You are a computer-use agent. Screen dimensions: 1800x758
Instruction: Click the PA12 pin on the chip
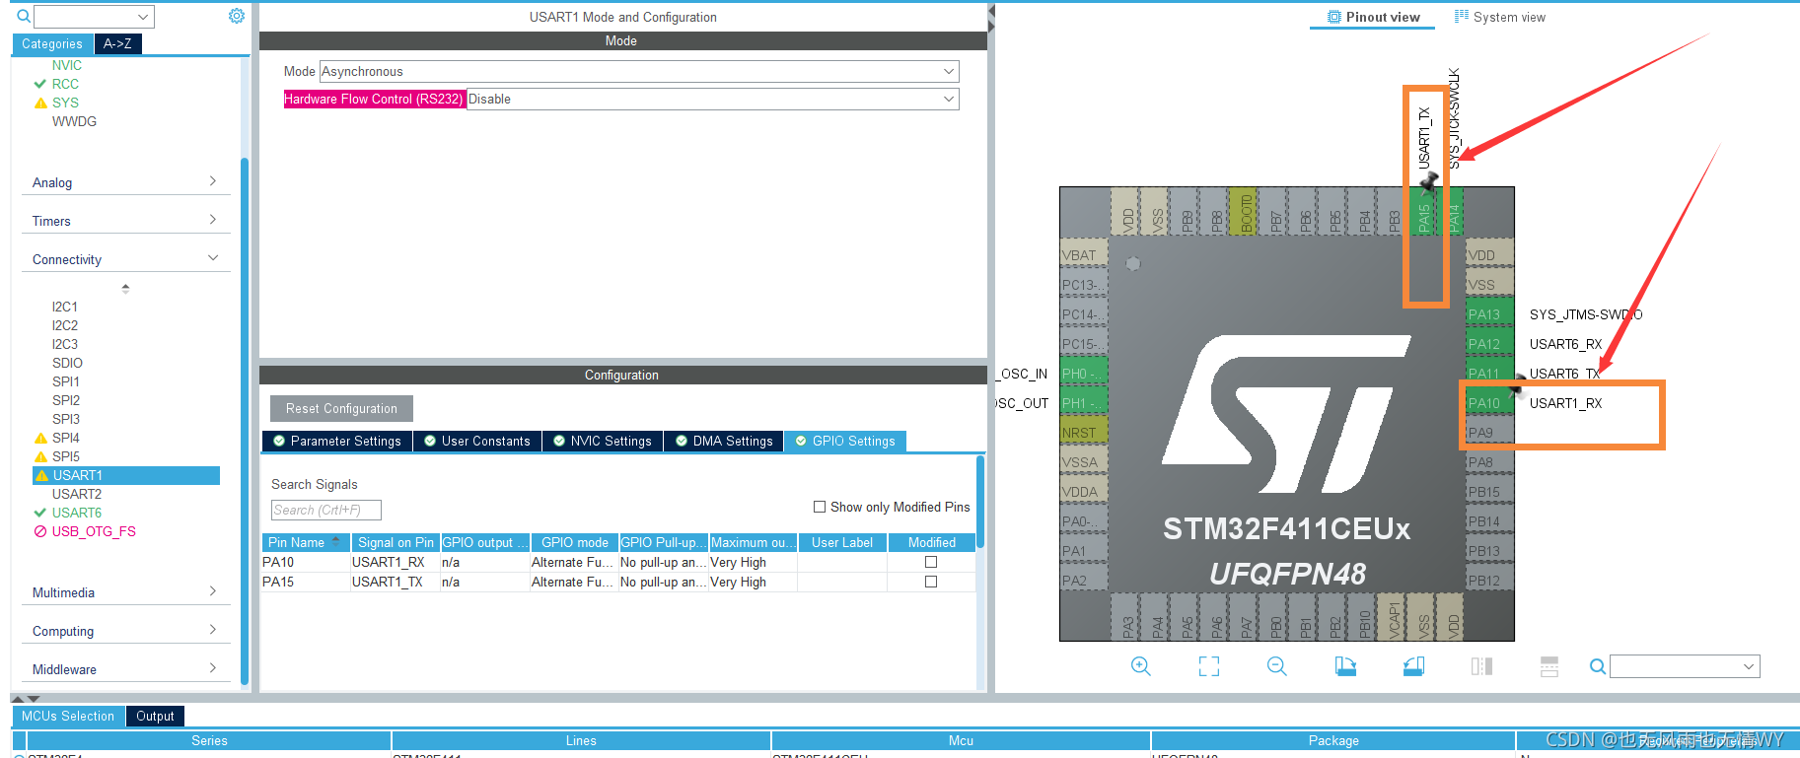click(1489, 344)
